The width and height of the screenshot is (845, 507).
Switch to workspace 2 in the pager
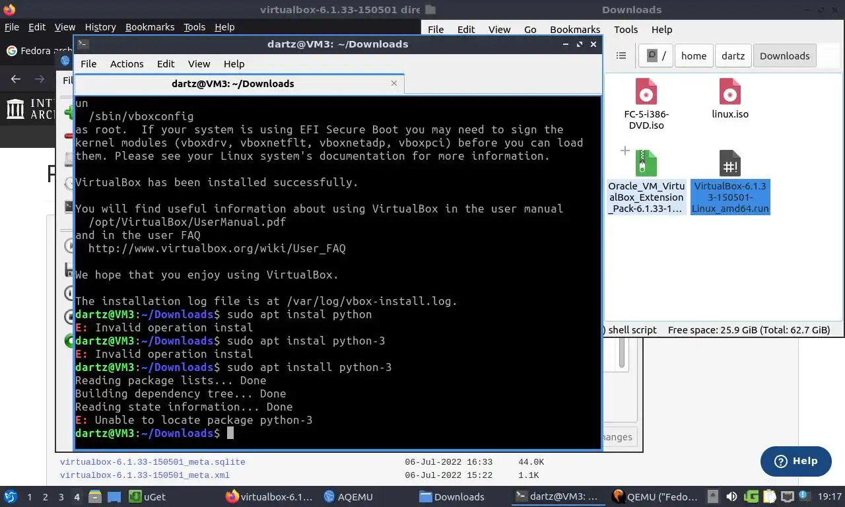(x=45, y=497)
